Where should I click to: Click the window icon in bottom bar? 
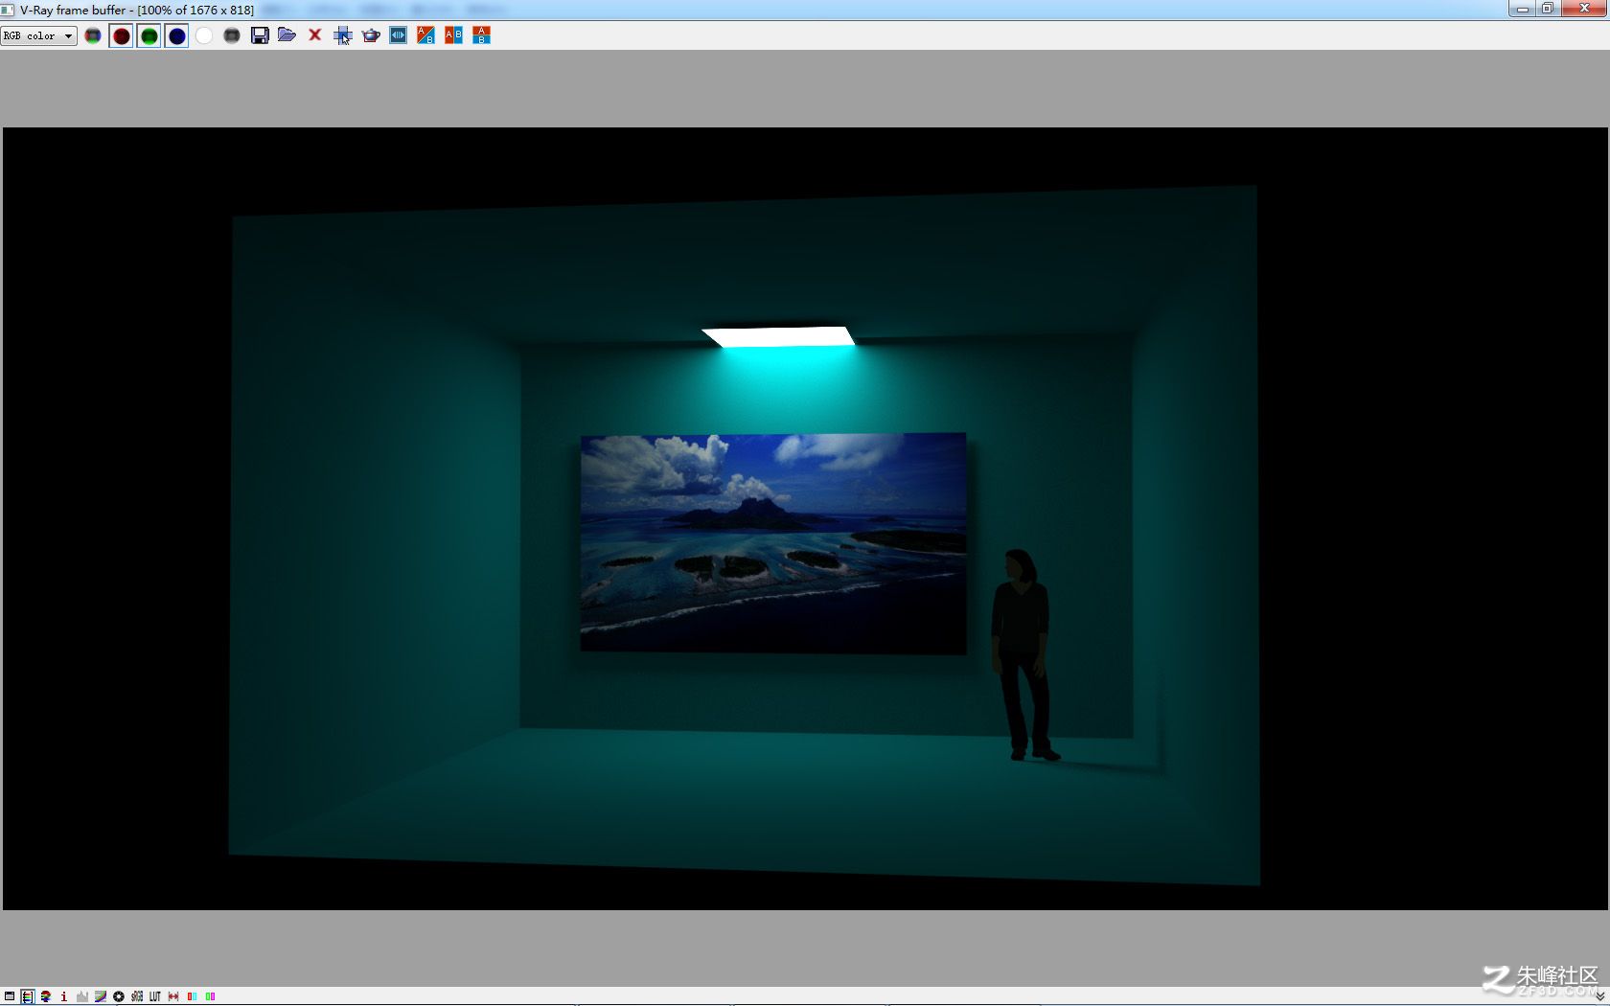point(10,996)
